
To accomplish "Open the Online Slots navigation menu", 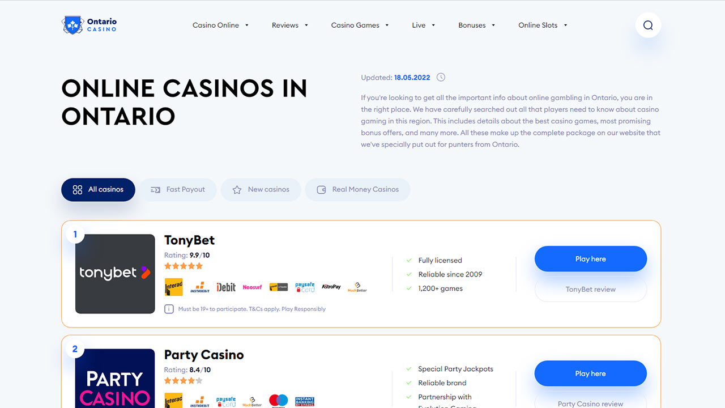I will pos(543,25).
